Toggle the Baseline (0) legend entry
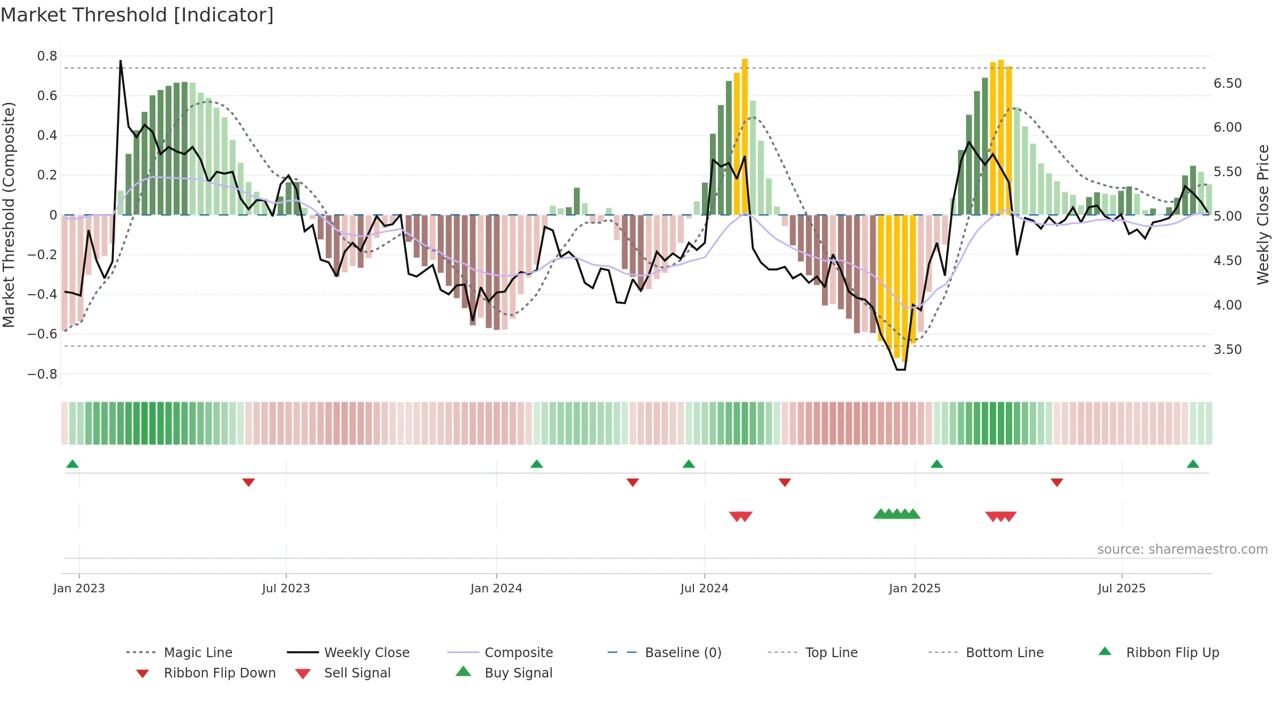 (x=664, y=652)
